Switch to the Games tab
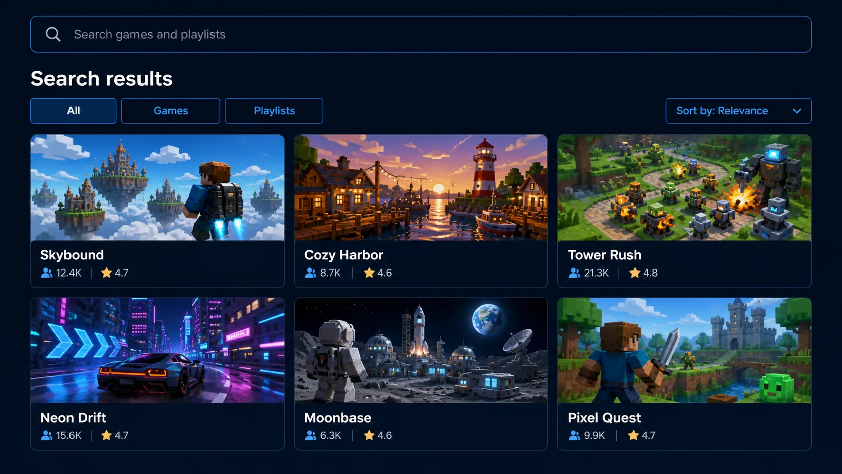Image resolution: width=842 pixels, height=474 pixels. pyautogui.click(x=171, y=111)
